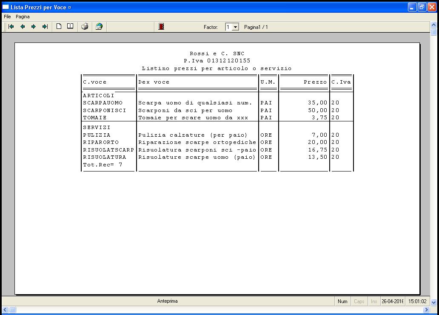
Task: Click the Factor value field
Action: point(229,27)
